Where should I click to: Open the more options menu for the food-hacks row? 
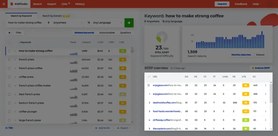point(266,111)
